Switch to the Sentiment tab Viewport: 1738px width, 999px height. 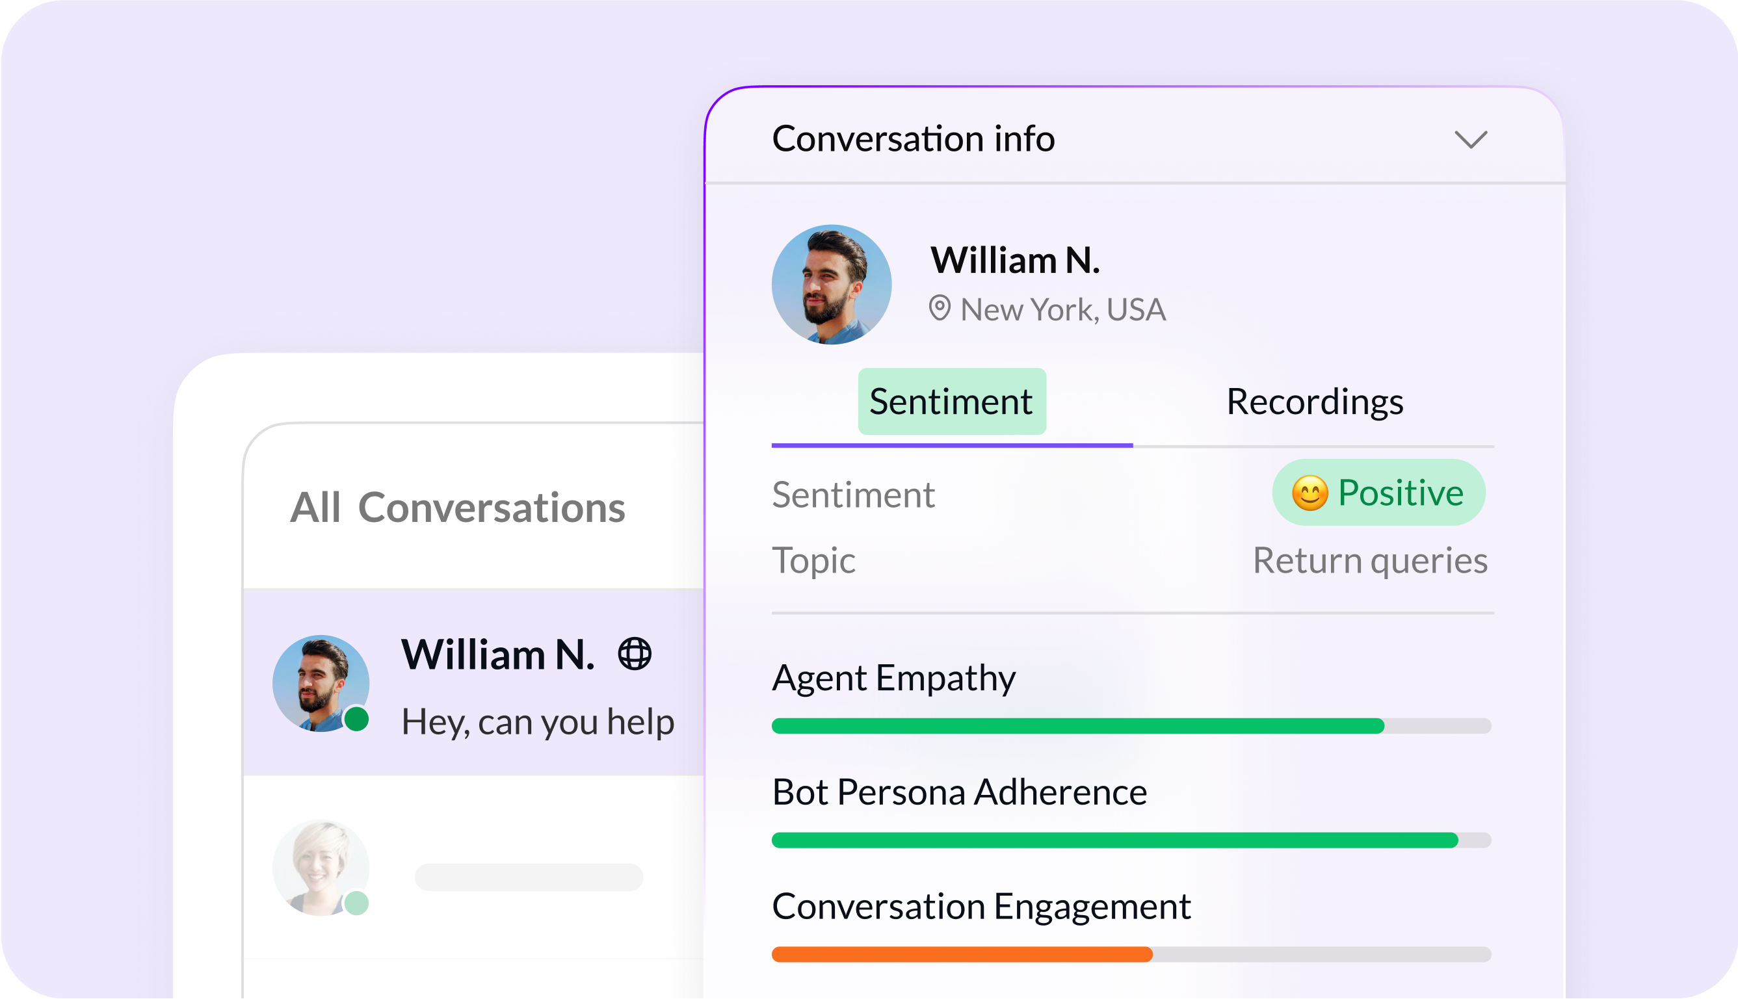click(952, 402)
